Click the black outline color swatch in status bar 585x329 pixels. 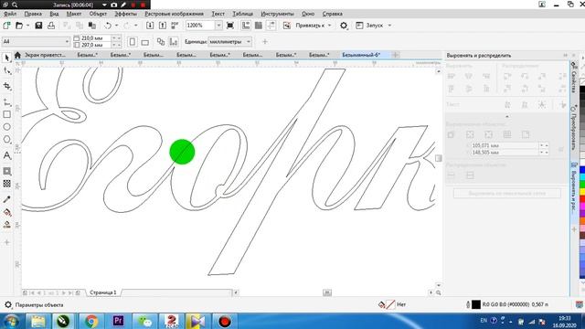click(x=476, y=304)
